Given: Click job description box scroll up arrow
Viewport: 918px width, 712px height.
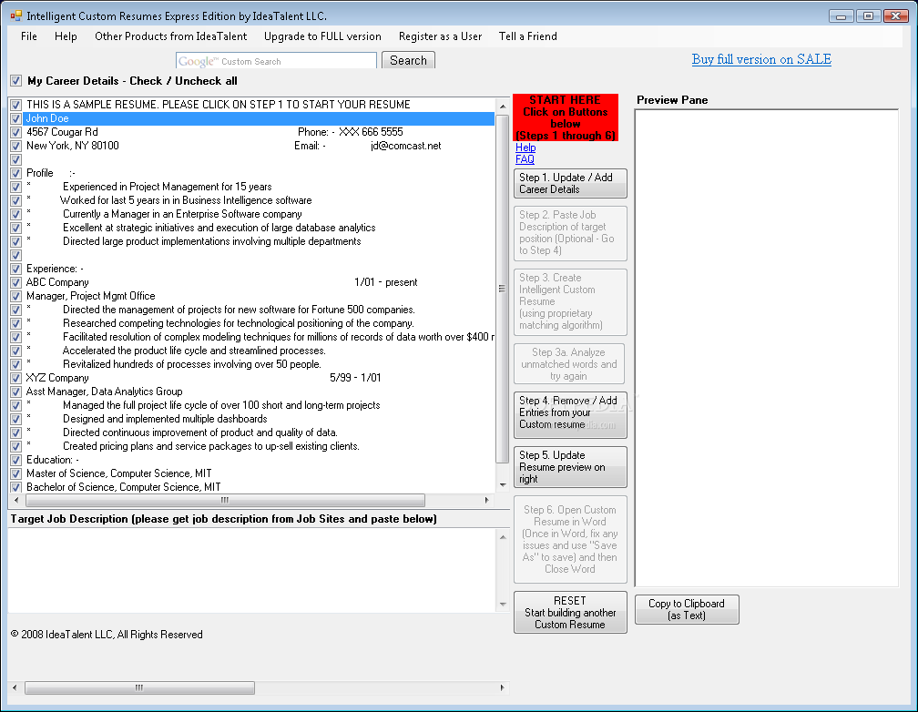Looking at the screenshot, I should pyautogui.click(x=503, y=537).
